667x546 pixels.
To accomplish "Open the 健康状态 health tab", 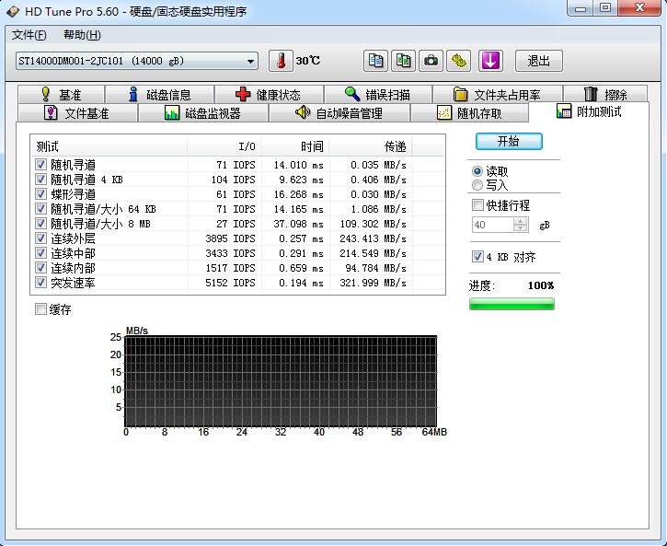I will 269,94.
